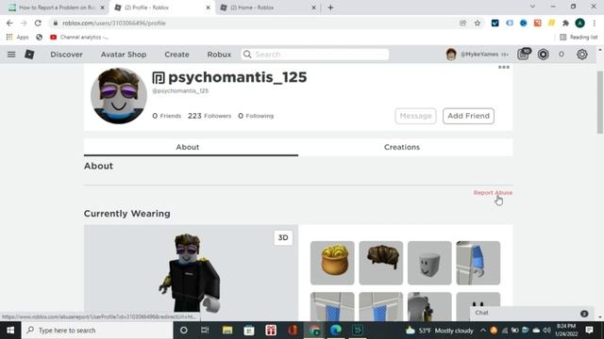Viewport: 604px width, 339px height.
Task: Open the Chrome extensions puzzle icon
Action: [x=565, y=23]
